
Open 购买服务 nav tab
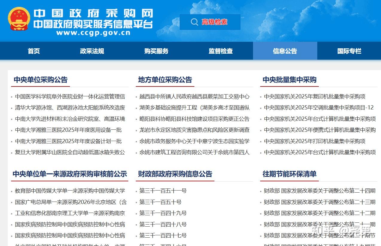click(156, 51)
